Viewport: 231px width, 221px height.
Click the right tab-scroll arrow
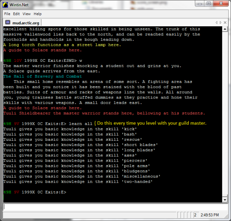click(221, 23)
